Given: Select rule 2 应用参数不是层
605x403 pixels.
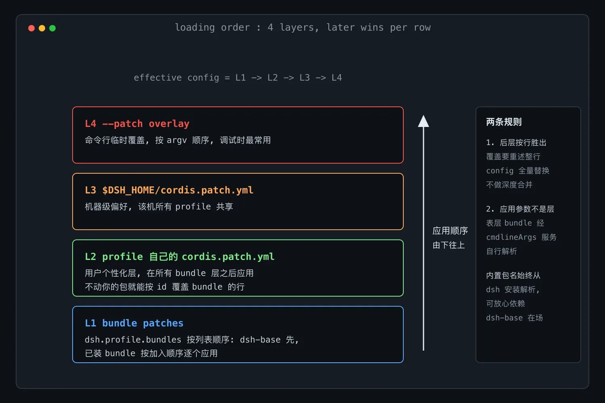Looking at the screenshot, I should 520,209.
